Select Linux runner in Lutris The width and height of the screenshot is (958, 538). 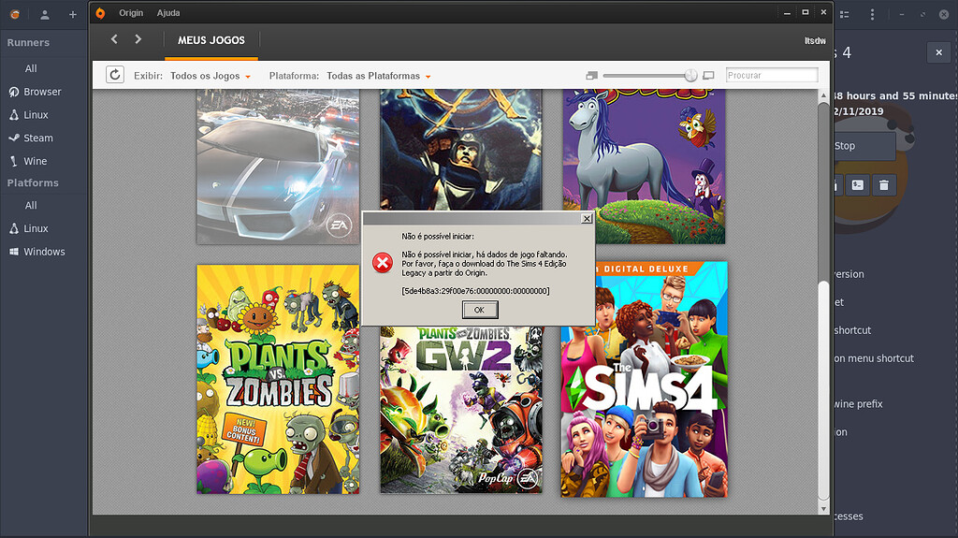click(36, 115)
